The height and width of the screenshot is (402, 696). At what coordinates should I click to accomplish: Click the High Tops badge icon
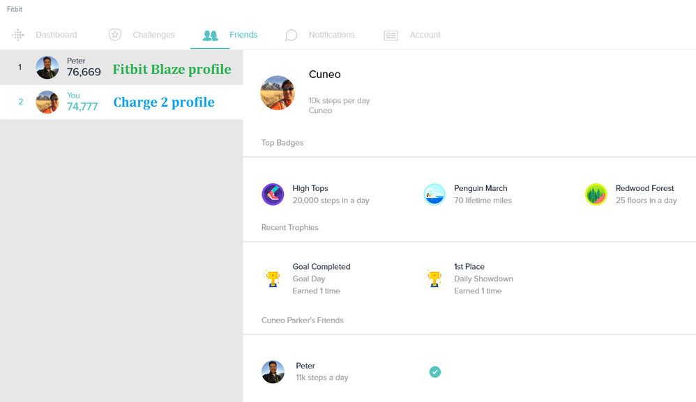click(x=273, y=194)
